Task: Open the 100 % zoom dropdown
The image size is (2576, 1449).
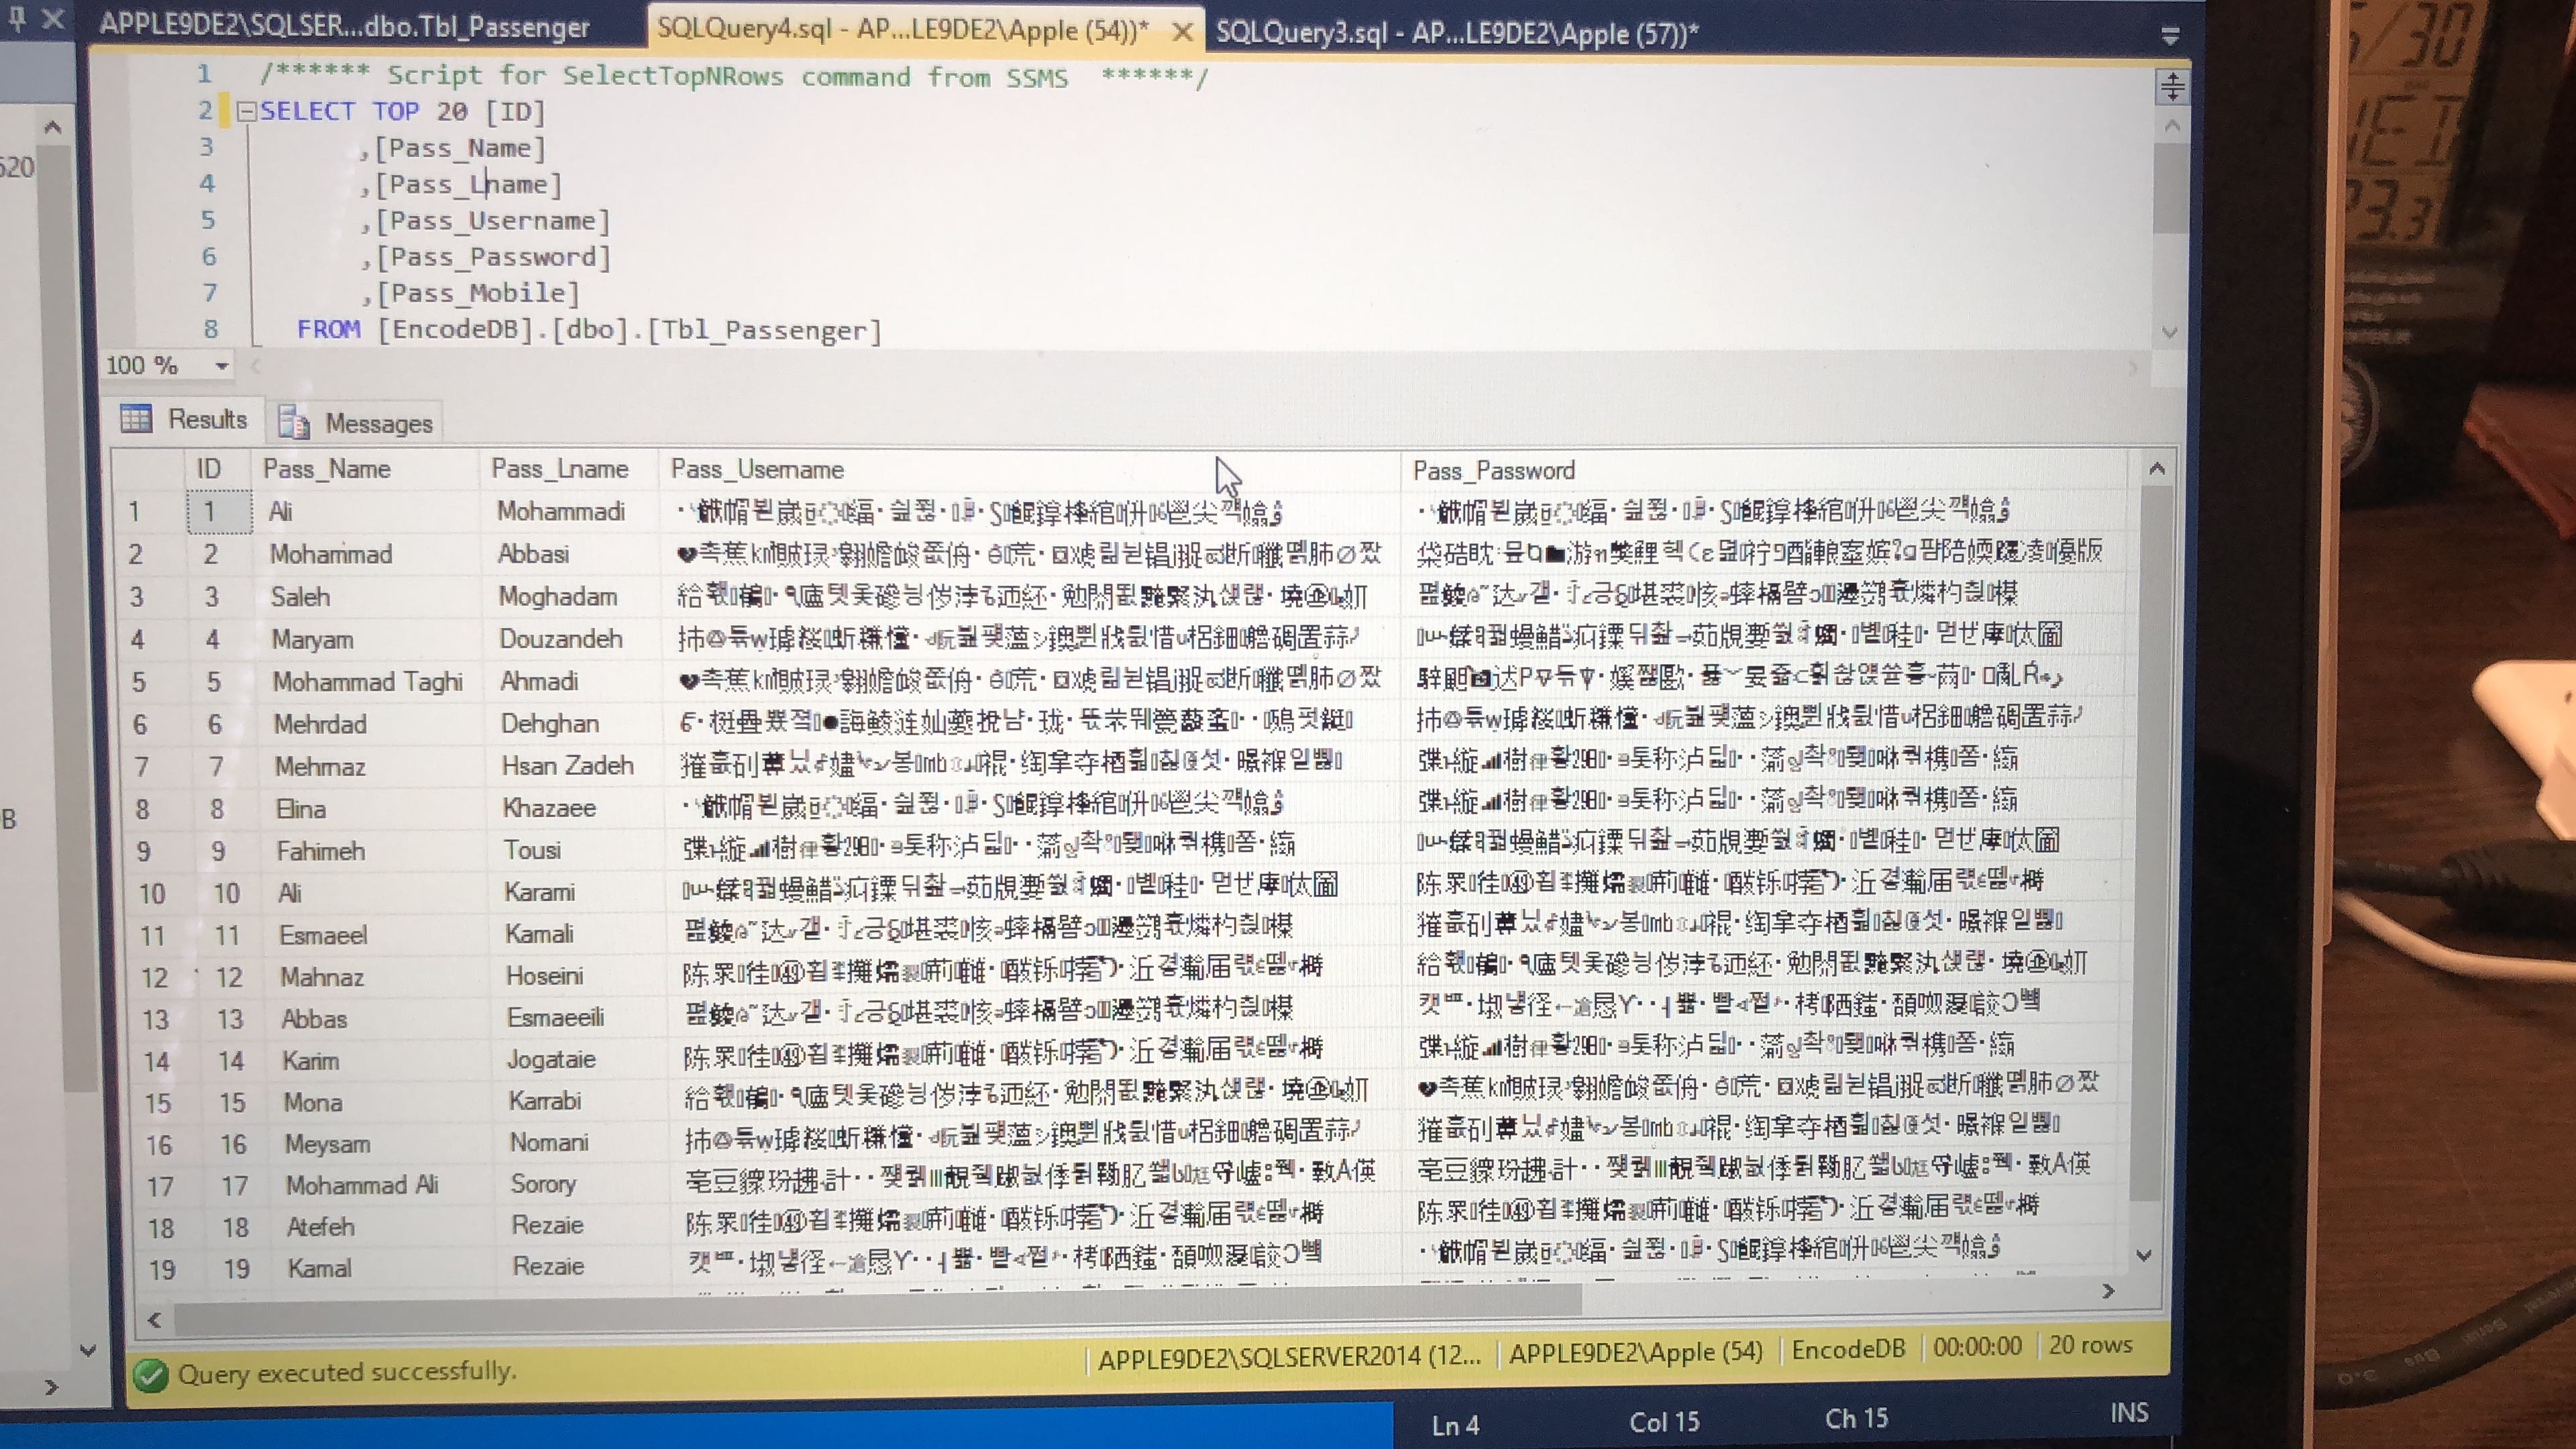Action: click(x=222, y=366)
